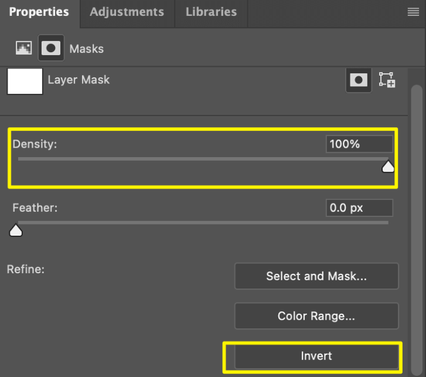Select the pixel mask button

[359, 80]
